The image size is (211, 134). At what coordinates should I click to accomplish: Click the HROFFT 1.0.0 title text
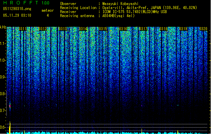[x=27, y=3]
